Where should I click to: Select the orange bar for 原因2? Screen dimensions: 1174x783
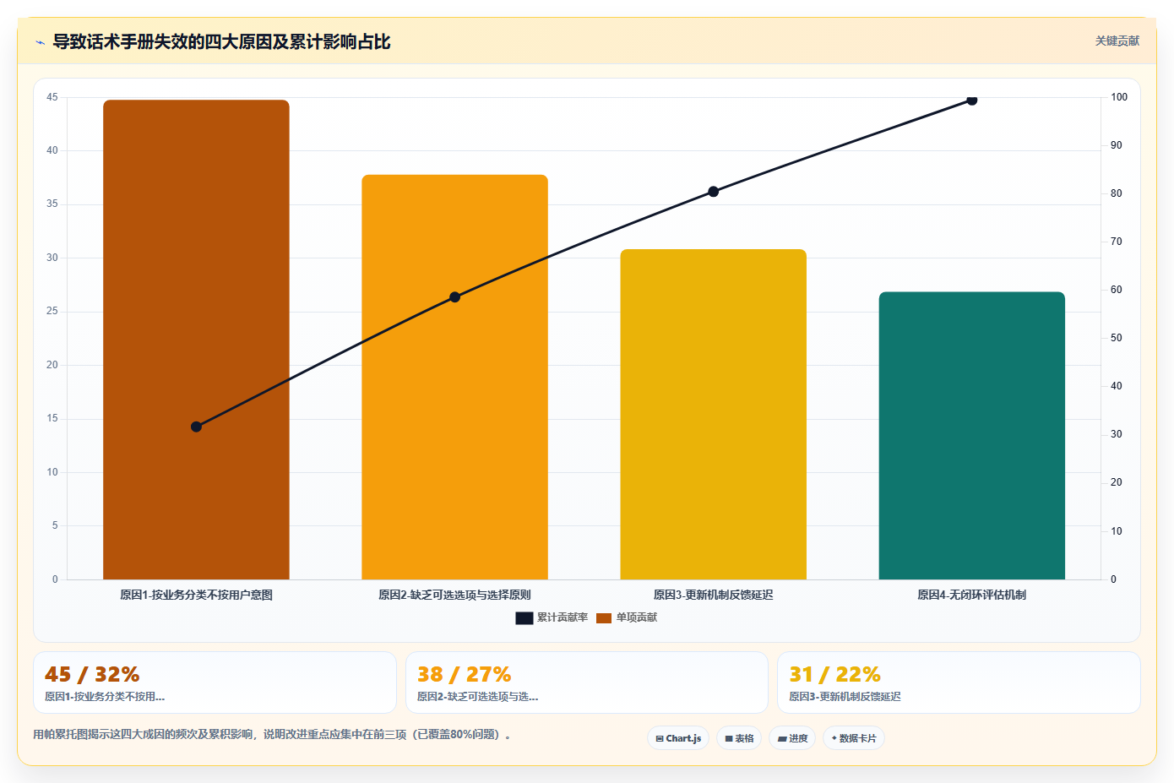pos(454,377)
